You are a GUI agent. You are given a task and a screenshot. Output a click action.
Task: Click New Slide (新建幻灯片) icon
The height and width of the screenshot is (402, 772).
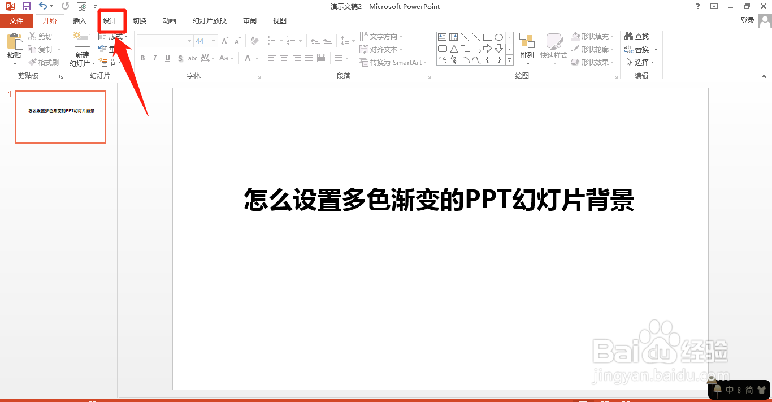click(82, 41)
